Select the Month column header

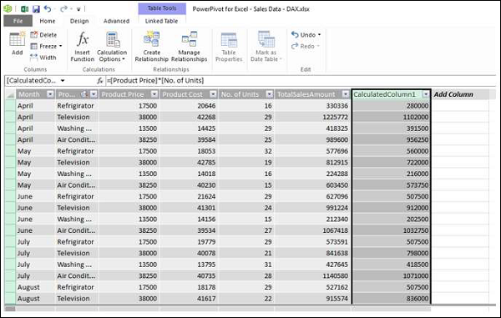(29, 94)
